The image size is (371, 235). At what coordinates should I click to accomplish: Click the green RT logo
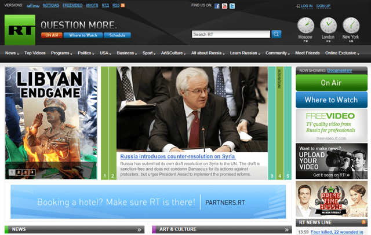[x=20, y=30]
